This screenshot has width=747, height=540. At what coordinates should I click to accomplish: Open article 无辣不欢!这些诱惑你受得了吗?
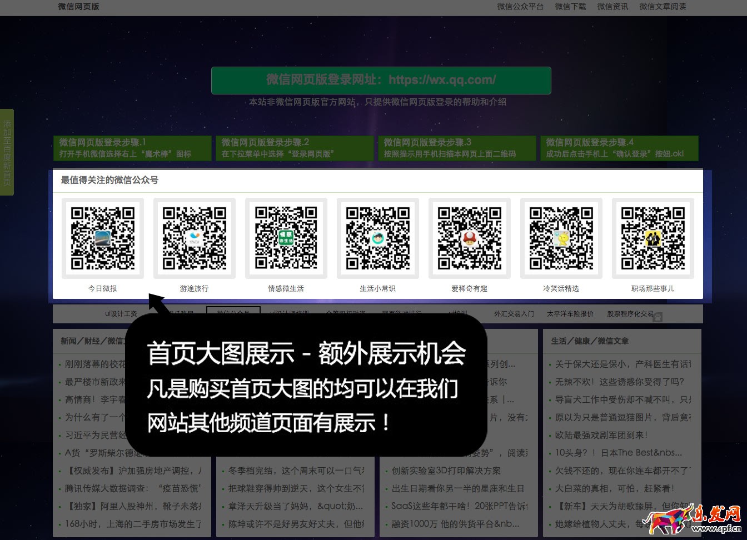[619, 382]
